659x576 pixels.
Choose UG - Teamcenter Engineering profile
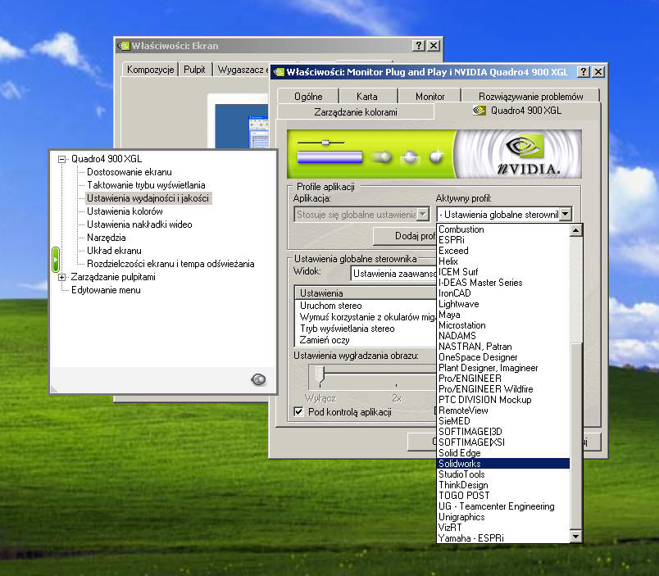coord(503,506)
